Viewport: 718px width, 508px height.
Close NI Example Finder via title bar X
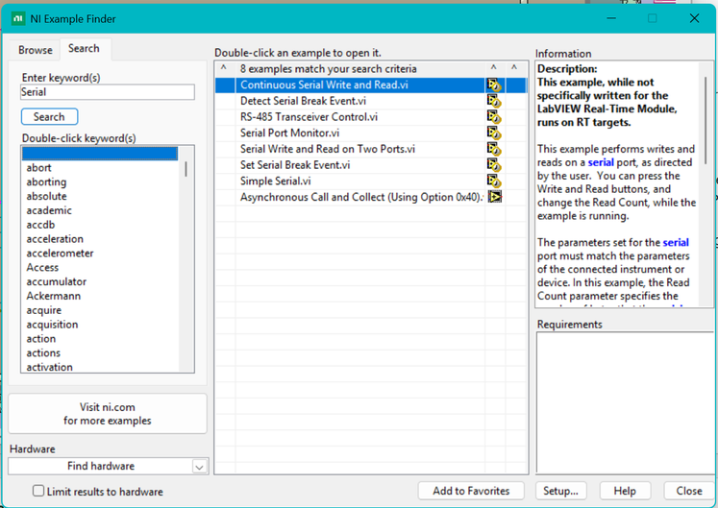[x=694, y=18]
